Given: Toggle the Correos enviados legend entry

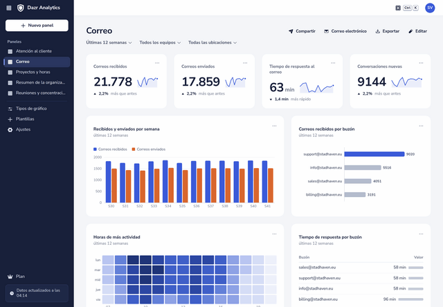Looking at the screenshot, I should 149,149.
